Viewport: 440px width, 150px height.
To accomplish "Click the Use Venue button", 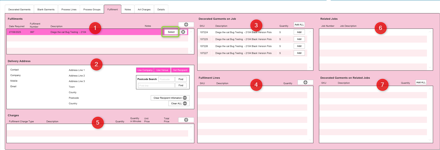I will point(162,70).
